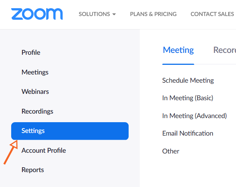Expand the Solutions dropdown arrow

114,15
